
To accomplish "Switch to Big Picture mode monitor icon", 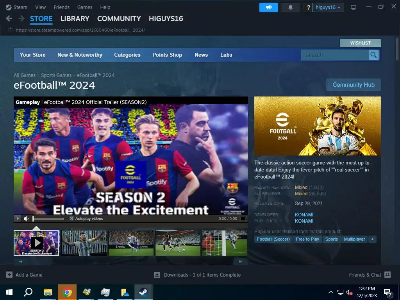I will 353,7.
